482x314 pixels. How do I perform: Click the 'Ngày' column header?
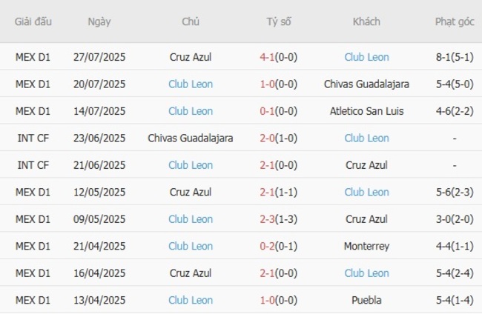(99, 21)
